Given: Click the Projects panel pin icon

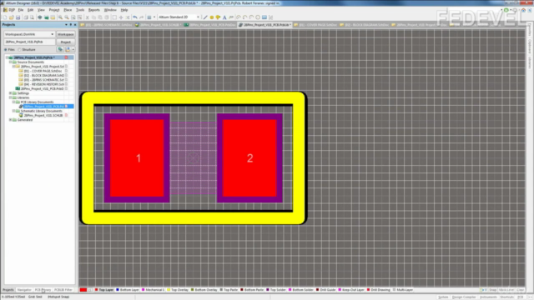Looking at the screenshot, I should (x=70, y=25).
